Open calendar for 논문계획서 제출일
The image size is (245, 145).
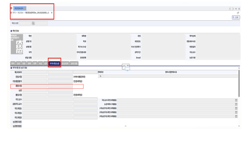pos(236,104)
